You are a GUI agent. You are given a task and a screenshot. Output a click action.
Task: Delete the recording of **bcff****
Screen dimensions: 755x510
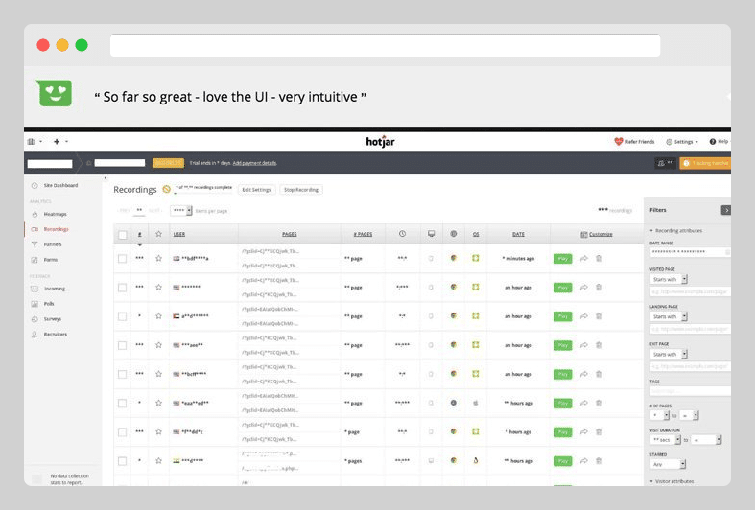coord(599,374)
